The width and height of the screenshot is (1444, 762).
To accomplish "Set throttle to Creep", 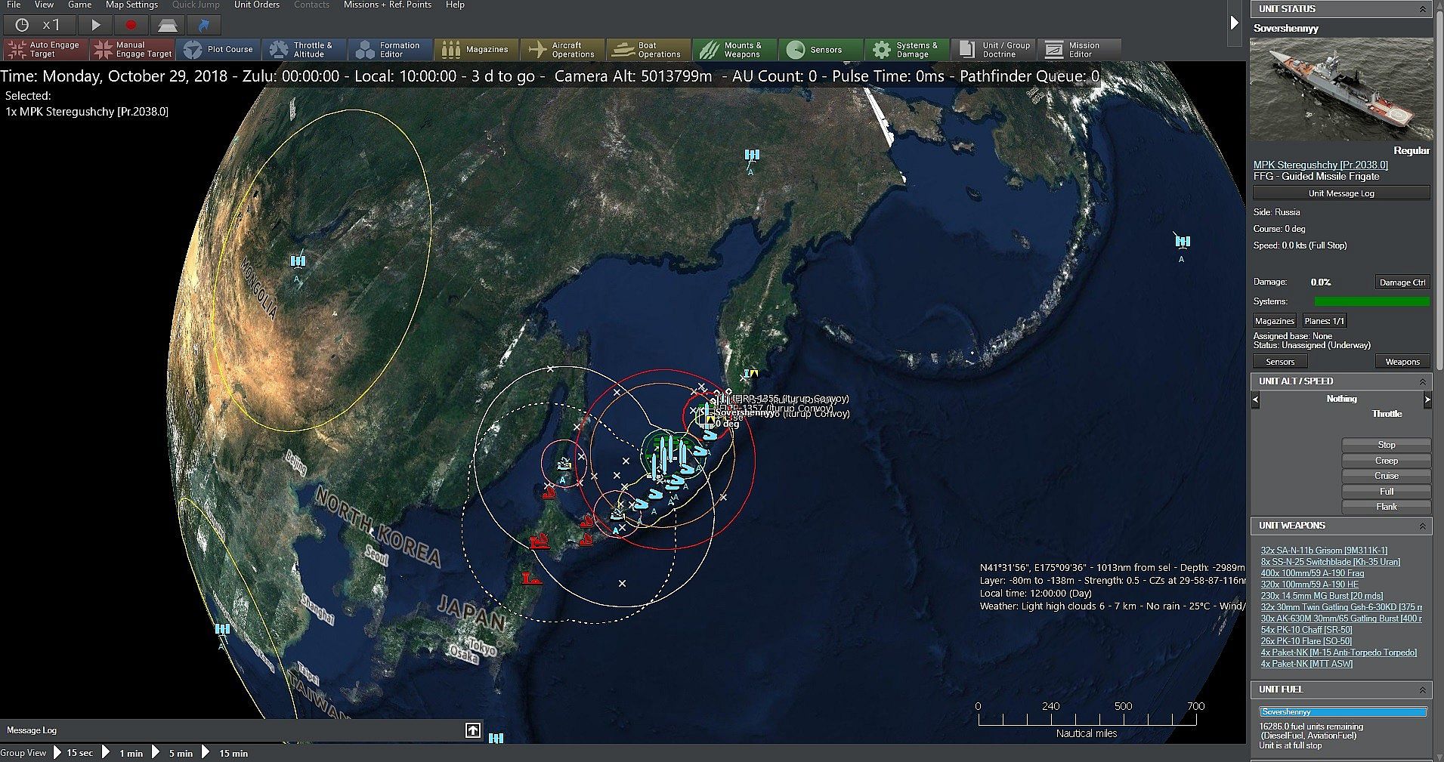I will coord(1386,461).
